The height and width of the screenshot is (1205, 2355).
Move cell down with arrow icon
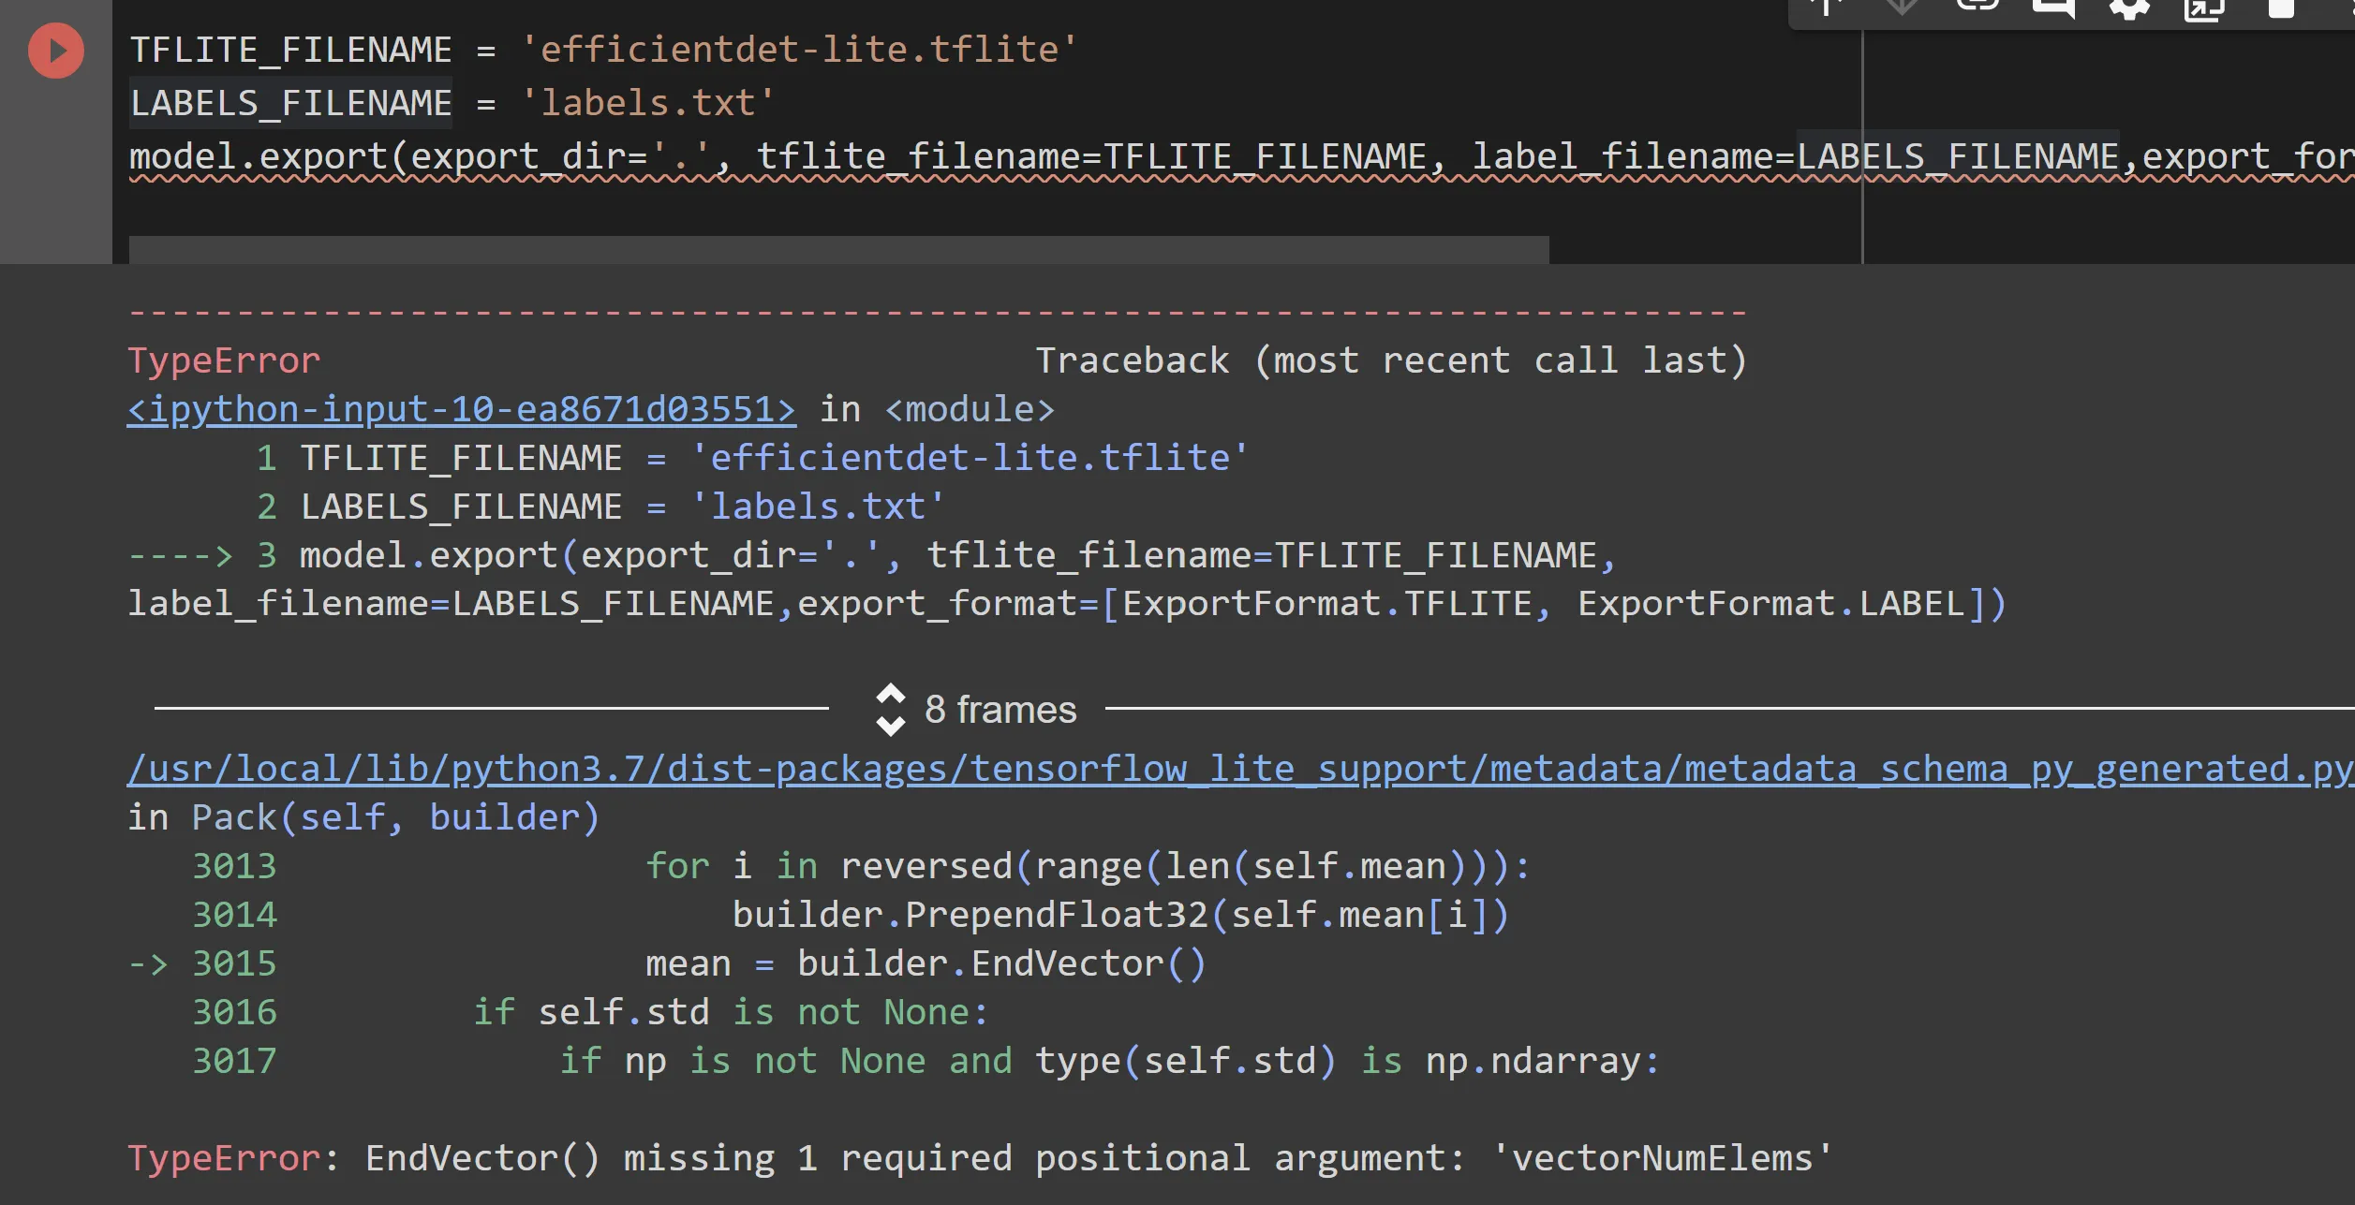1902,6
